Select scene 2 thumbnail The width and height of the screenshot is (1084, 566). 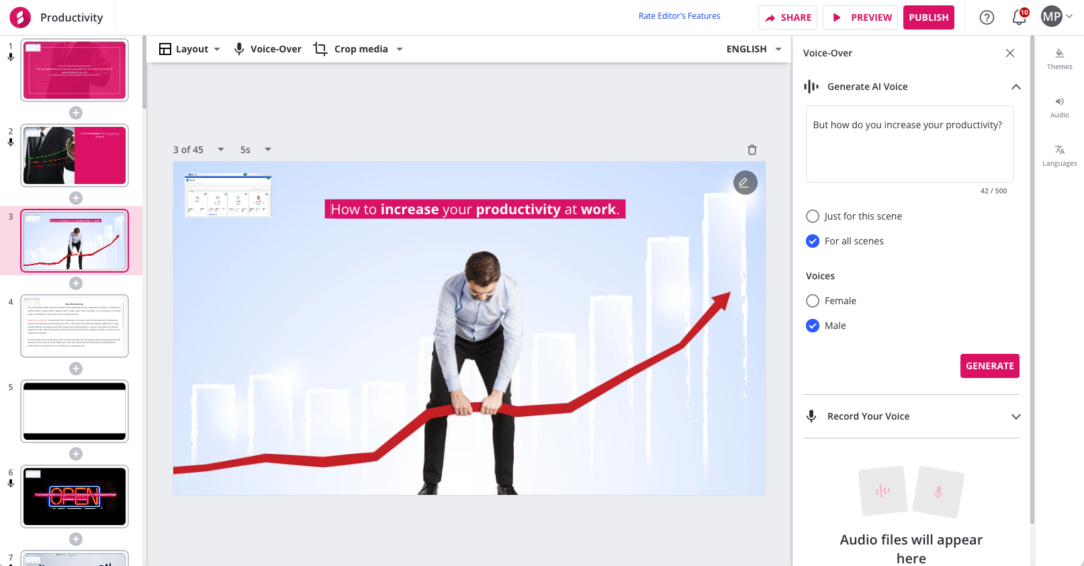(x=75, y=155)
